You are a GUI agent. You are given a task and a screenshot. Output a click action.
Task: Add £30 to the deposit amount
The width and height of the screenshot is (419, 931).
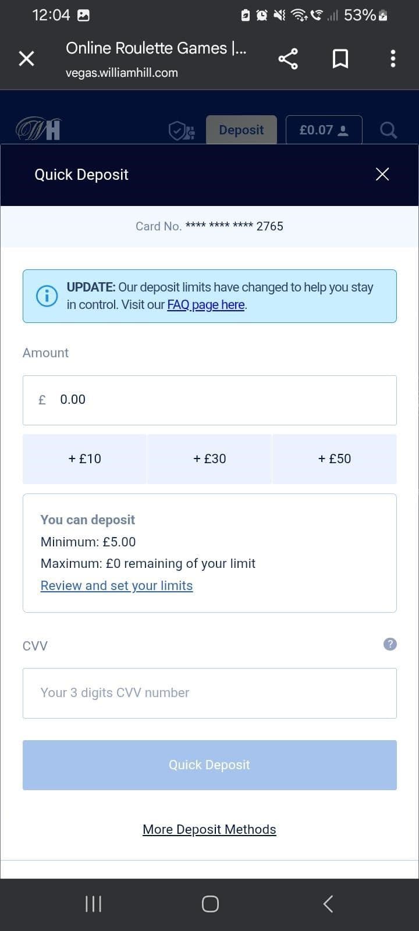pos(210,459)
